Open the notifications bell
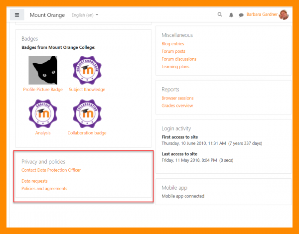 (231, 15)
